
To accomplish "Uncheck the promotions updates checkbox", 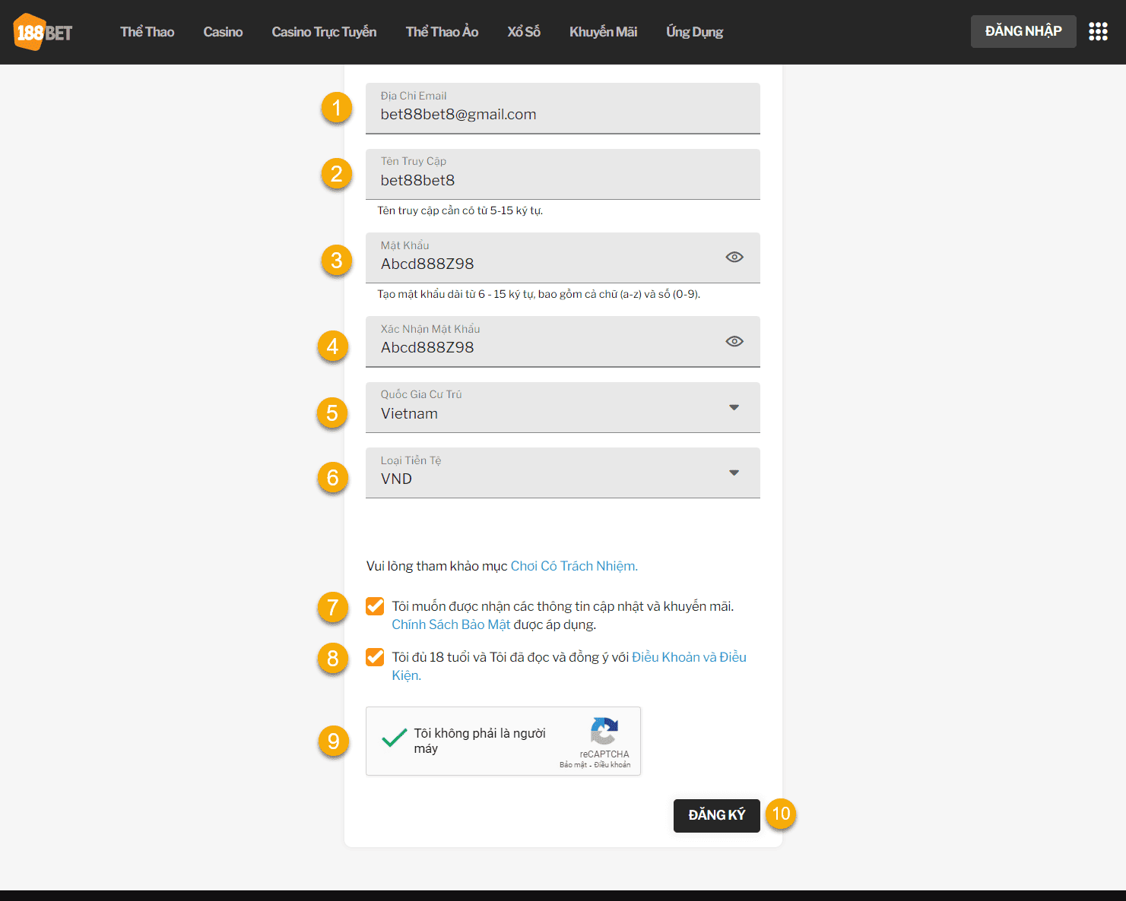I will click(375, 605).
